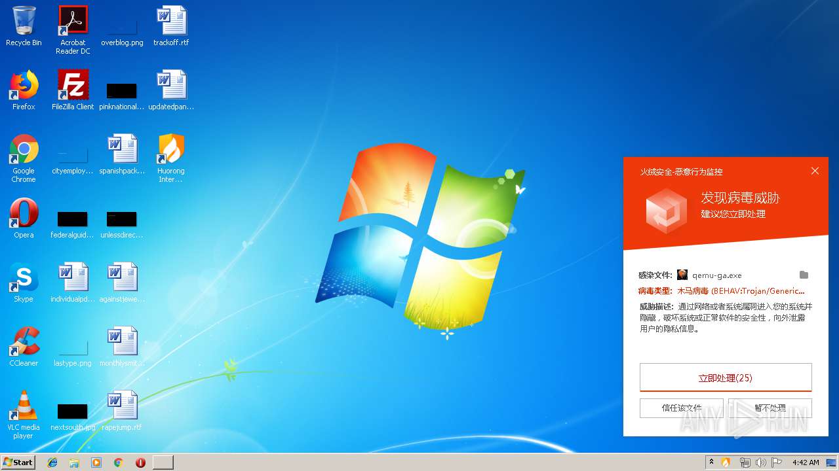The image size is (839, 471).
Task: Select the againstjewe document icon
Action: pyautogui.click(x=122, y=283)
